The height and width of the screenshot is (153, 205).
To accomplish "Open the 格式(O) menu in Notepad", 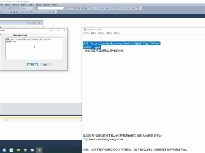I will click(x=101, y=33).
